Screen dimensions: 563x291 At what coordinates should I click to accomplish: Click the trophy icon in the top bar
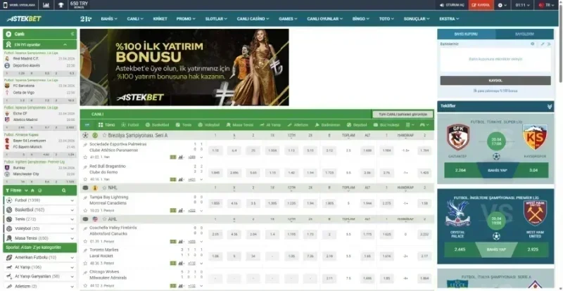61,5
